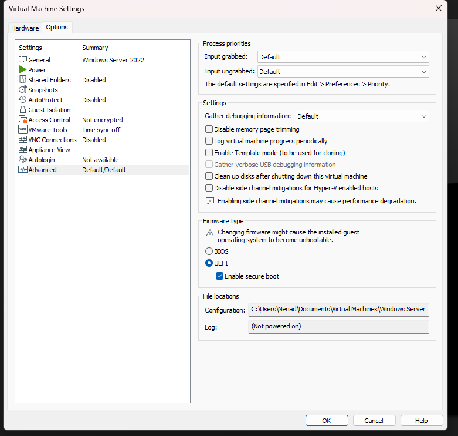458x436 pixels.
Task: Click the Snapshots clock icon
Action: (23, 89)
